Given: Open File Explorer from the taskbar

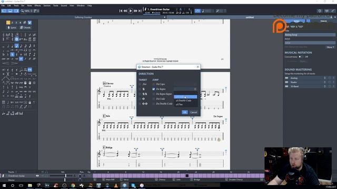Looking at the screenshot, I should [x=30, y=185].
